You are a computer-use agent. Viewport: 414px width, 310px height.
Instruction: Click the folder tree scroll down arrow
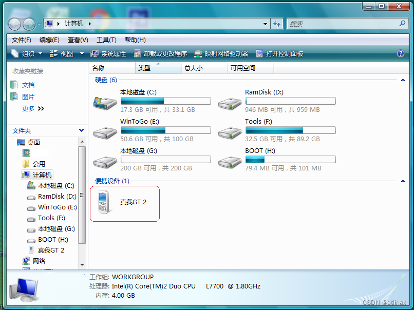[82, 265]
